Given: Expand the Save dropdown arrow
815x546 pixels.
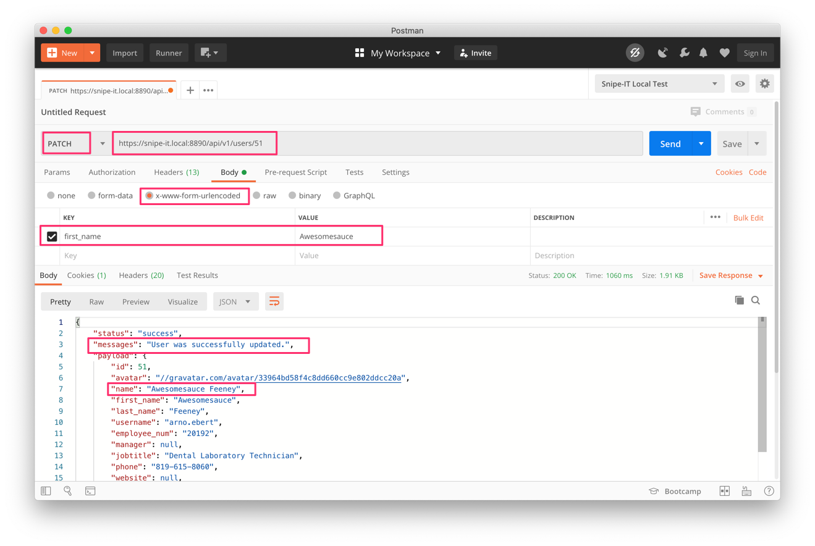Looking at the screenshot, I should 757,143.
